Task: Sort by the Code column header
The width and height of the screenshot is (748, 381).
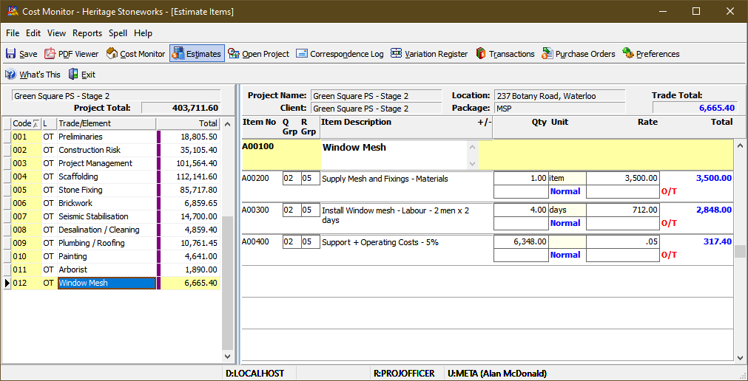Action: coord(26,123)
